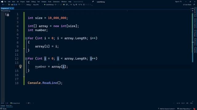Open the code cleanup broom dropdown
Image resolution: width=197 pixels, height=110 pixels.
[x=29, y=103]
